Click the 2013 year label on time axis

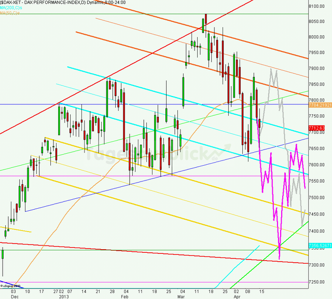click(63, 296)
